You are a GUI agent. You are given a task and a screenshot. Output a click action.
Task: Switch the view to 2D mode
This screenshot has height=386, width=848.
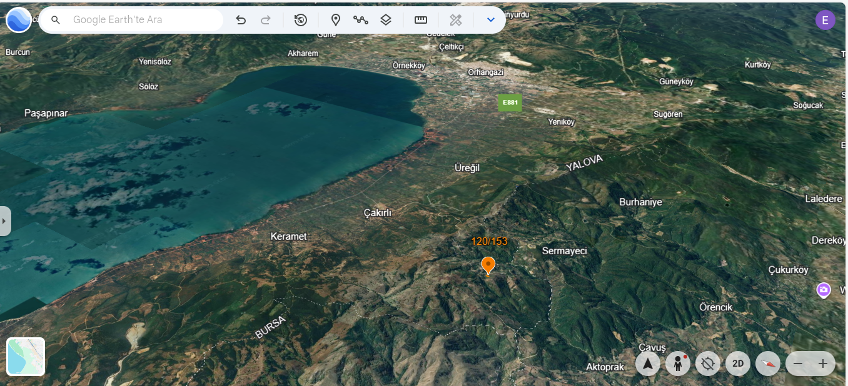click(x=738, y=364)
